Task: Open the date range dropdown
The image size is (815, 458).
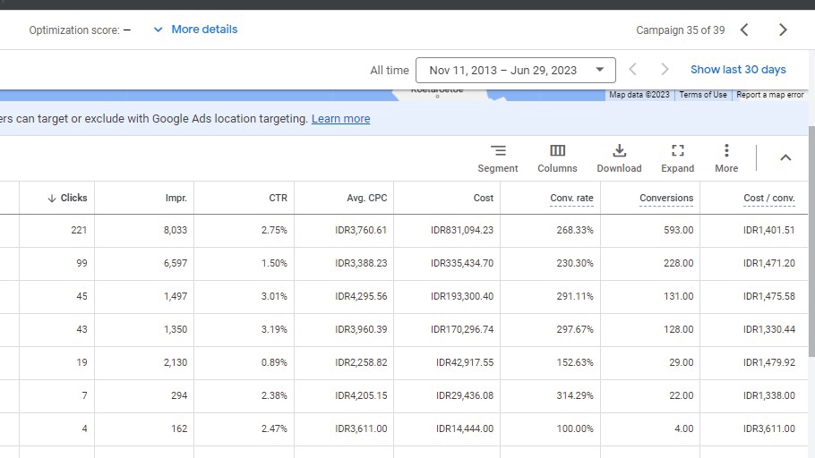Action: (x=516, y=70)
